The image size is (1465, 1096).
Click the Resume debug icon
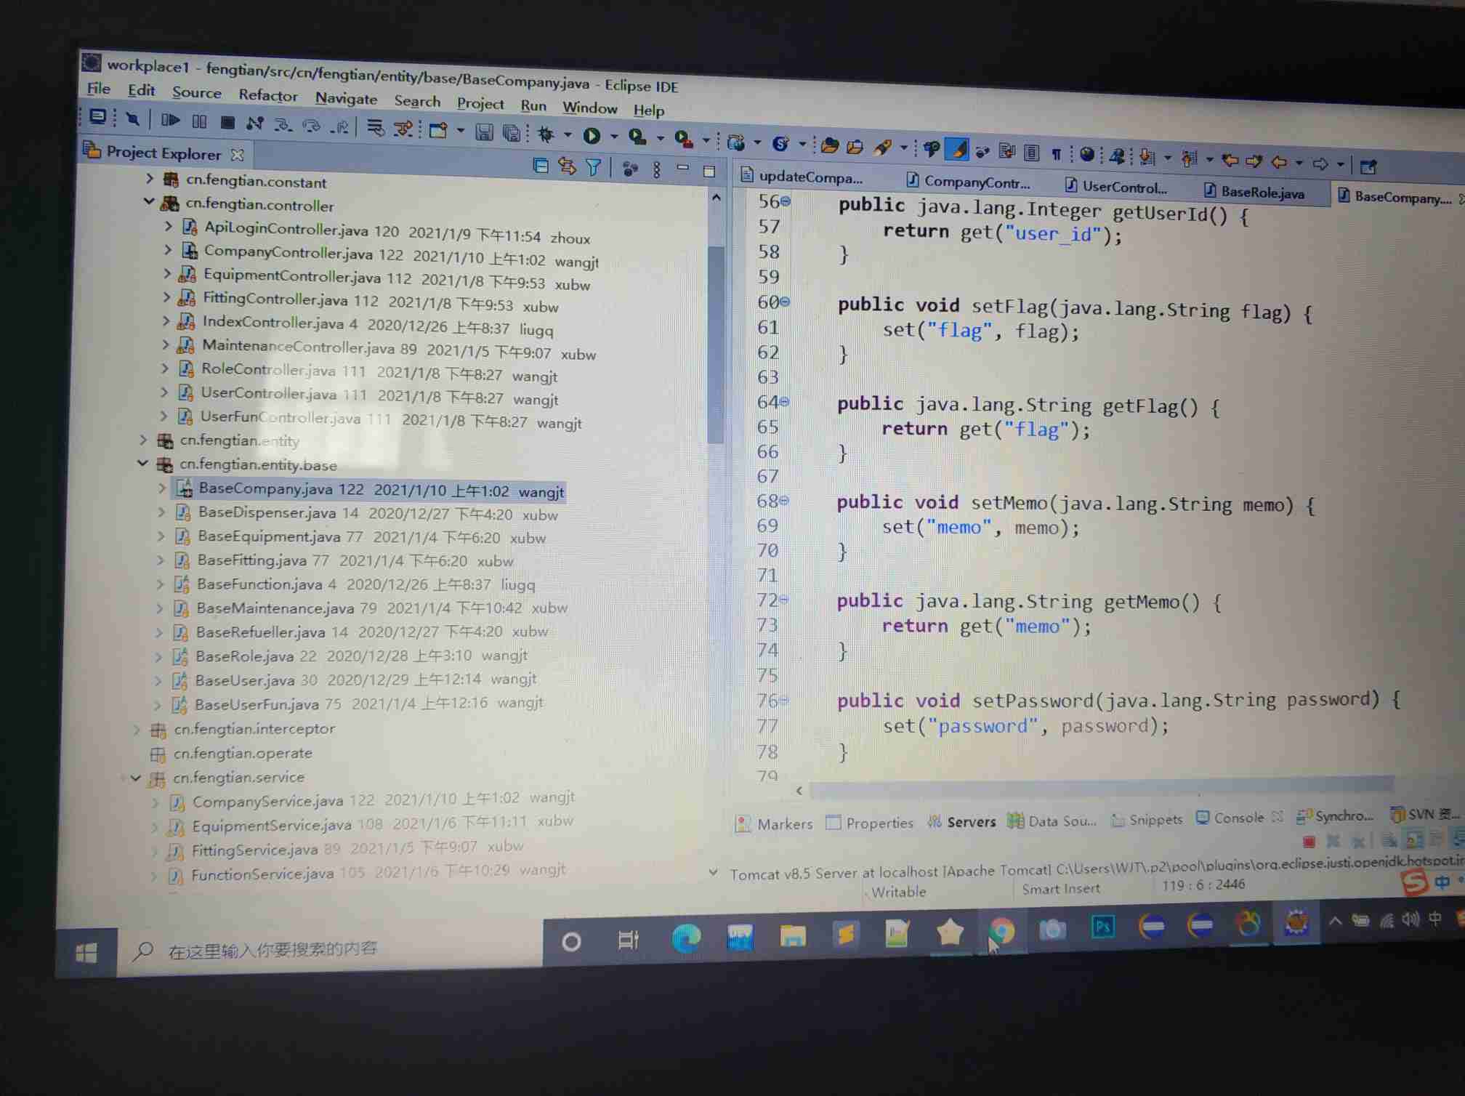(170, 120)
